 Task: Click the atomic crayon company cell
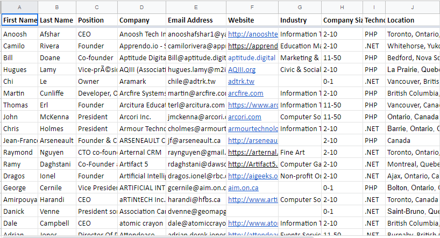click(141, 223)
